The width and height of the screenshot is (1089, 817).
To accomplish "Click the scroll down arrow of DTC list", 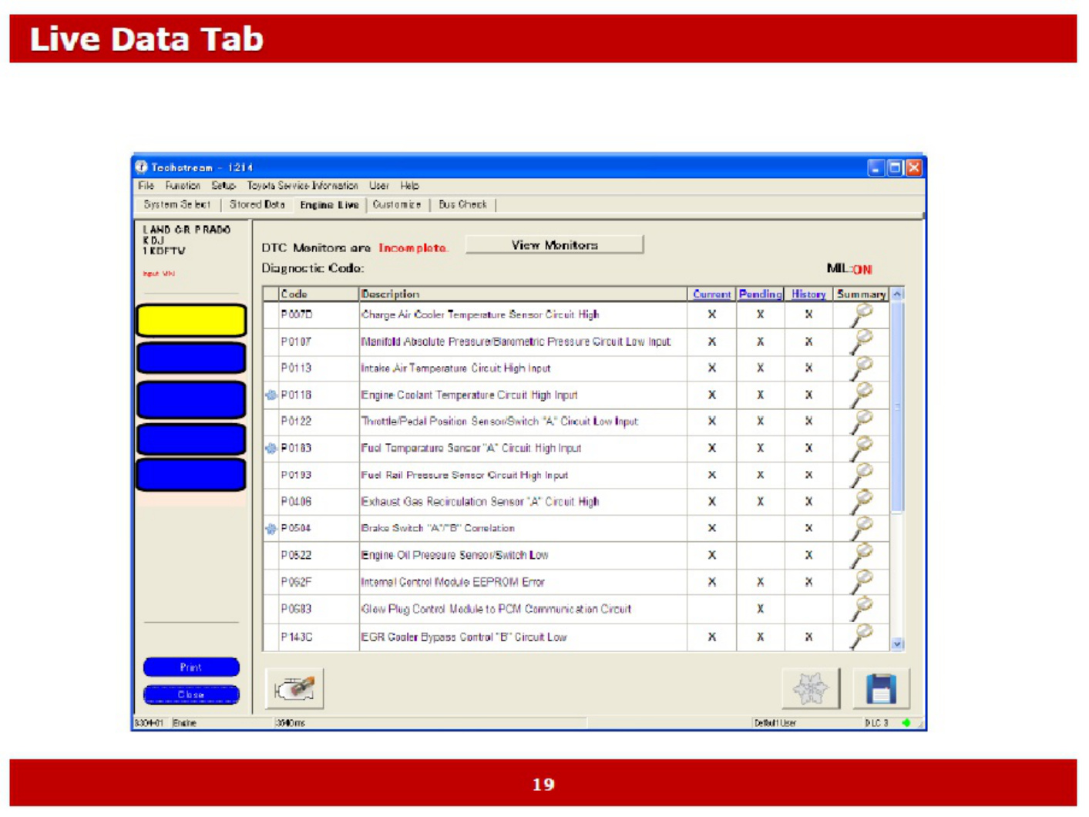I will (897, 644).
